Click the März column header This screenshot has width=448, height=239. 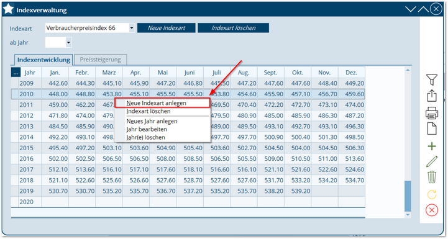[109, 73]
